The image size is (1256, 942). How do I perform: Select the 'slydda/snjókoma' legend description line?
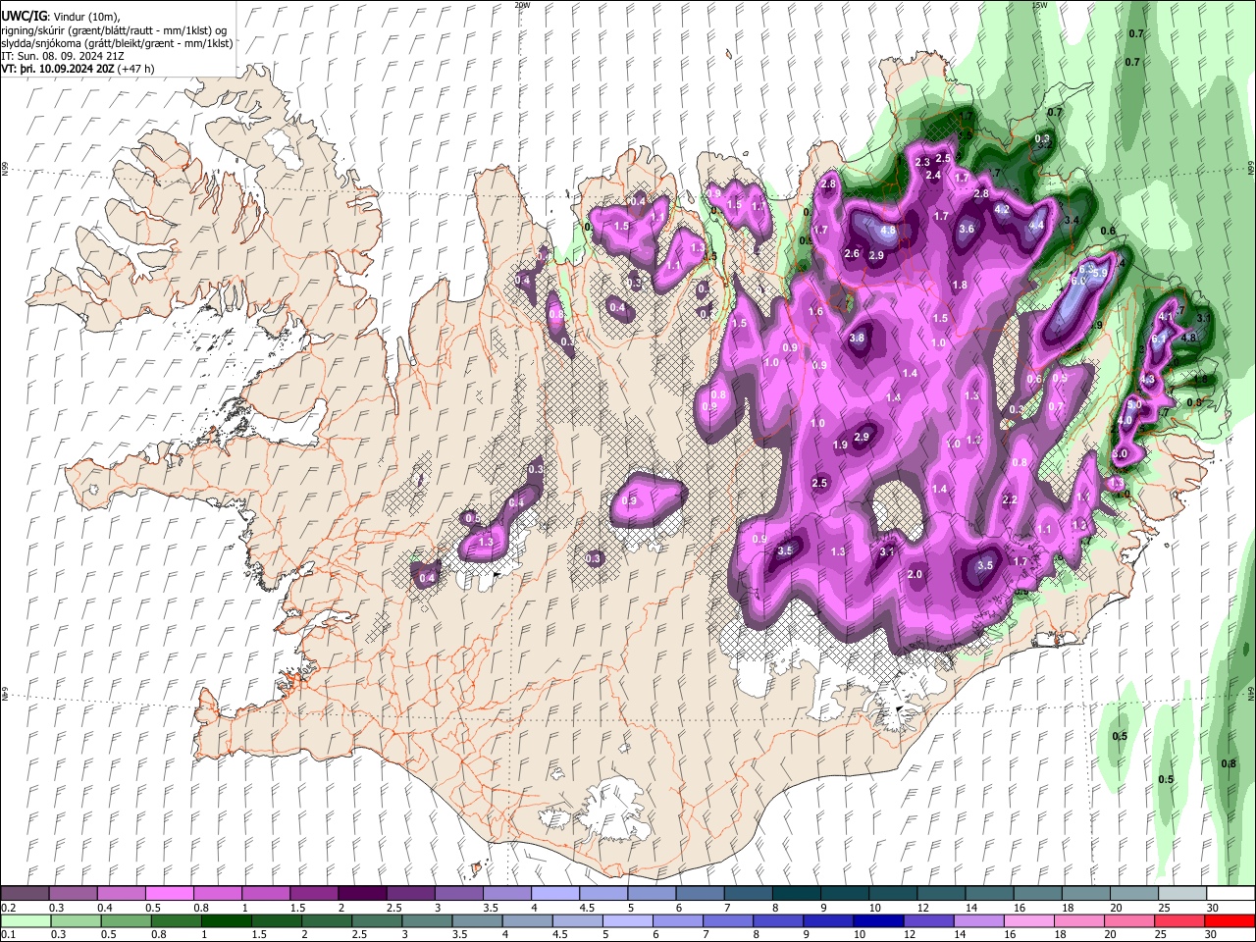(x=117, y=43)
